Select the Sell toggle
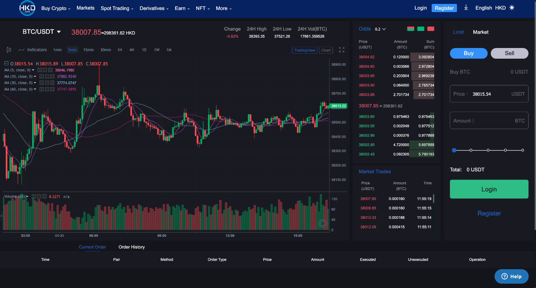The width and height of the screenshot is (536, 288). (x=510, y=53)
